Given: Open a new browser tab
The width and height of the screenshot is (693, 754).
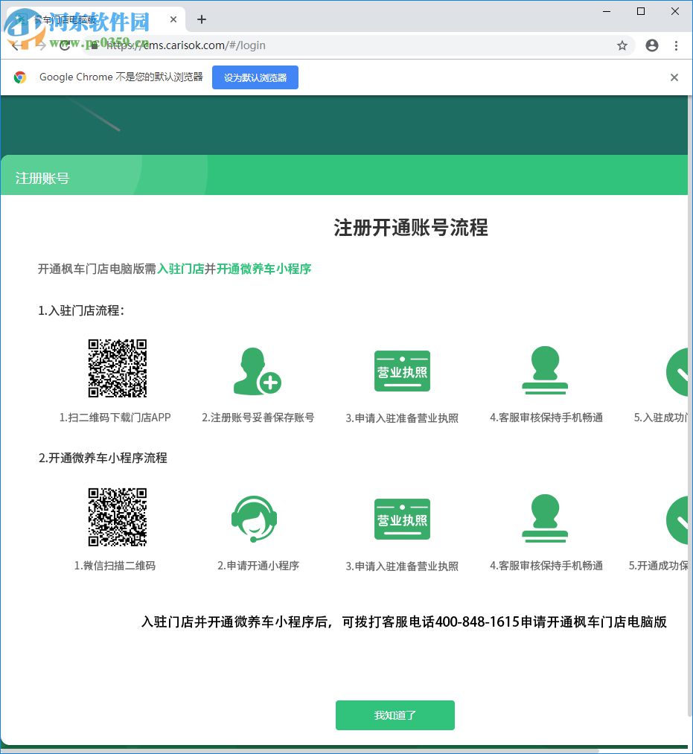Looking at the screenshot, I should point(201,19).
